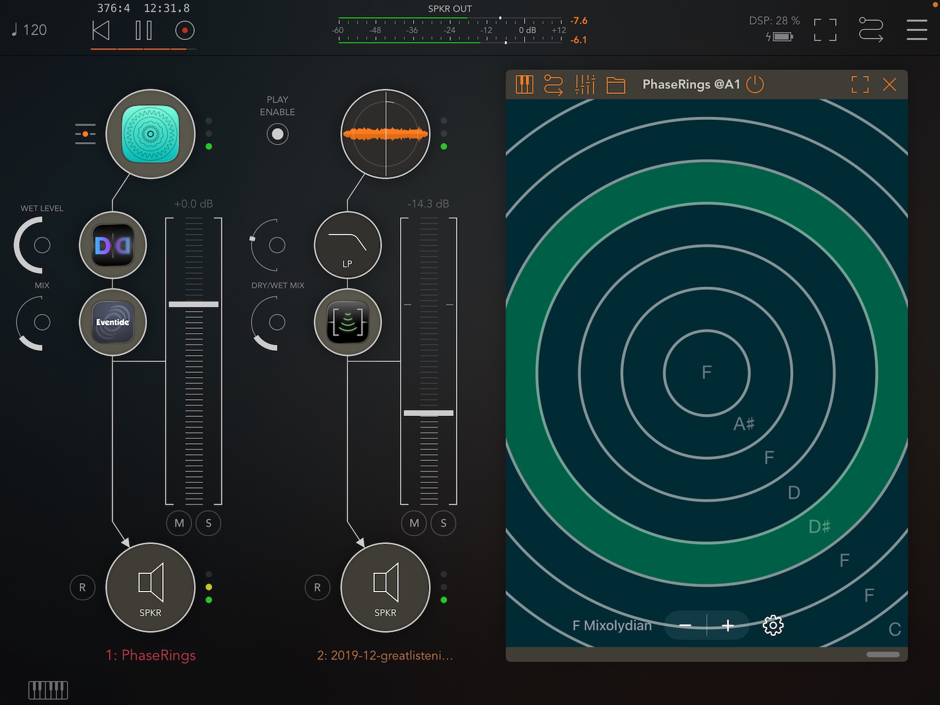Solo channel 2
The height and width of the screenshot is (705, 940).
pyautogui.click(x=443, y=523)
